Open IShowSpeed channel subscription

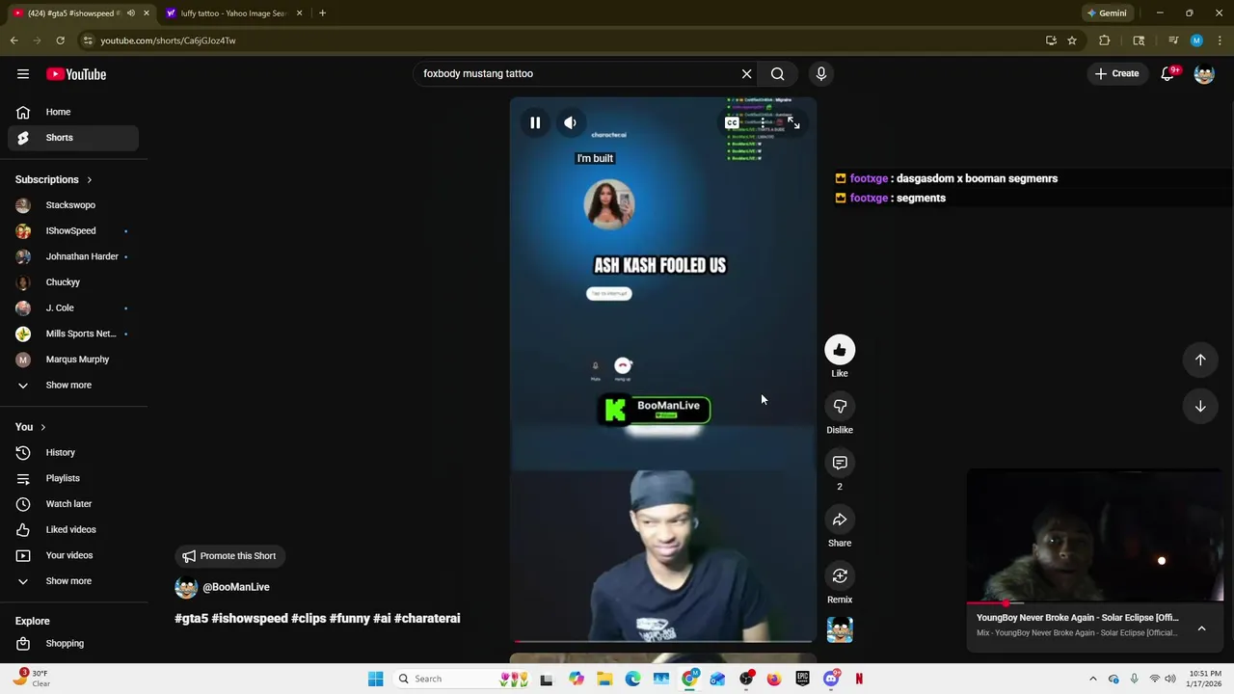click(x=73, y=230)
